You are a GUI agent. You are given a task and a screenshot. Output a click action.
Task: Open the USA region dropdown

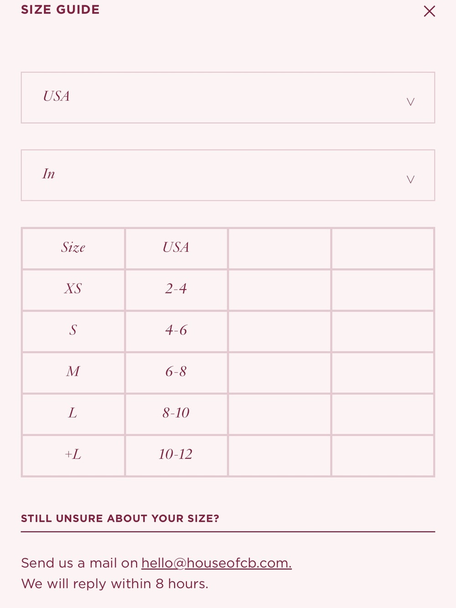[x=228, y=98]
